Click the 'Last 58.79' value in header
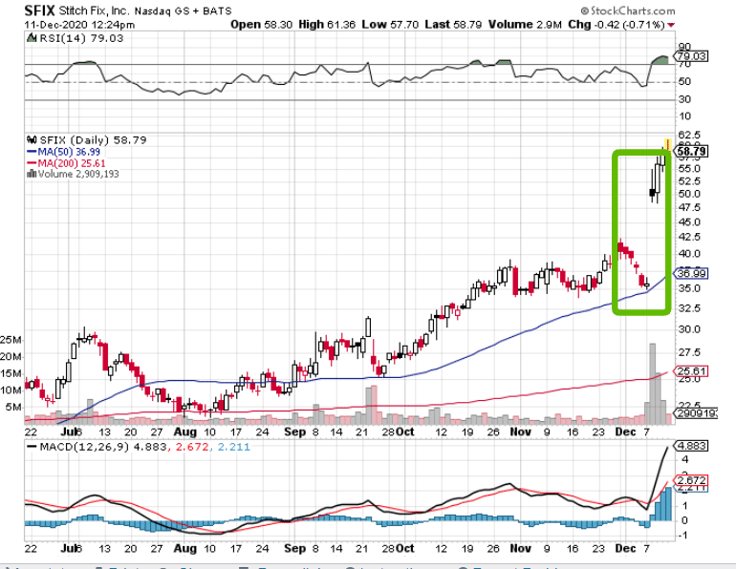Image resolution: width=736 pixels, height=569 pixels. pyautogui.click(x=453, y=25)
